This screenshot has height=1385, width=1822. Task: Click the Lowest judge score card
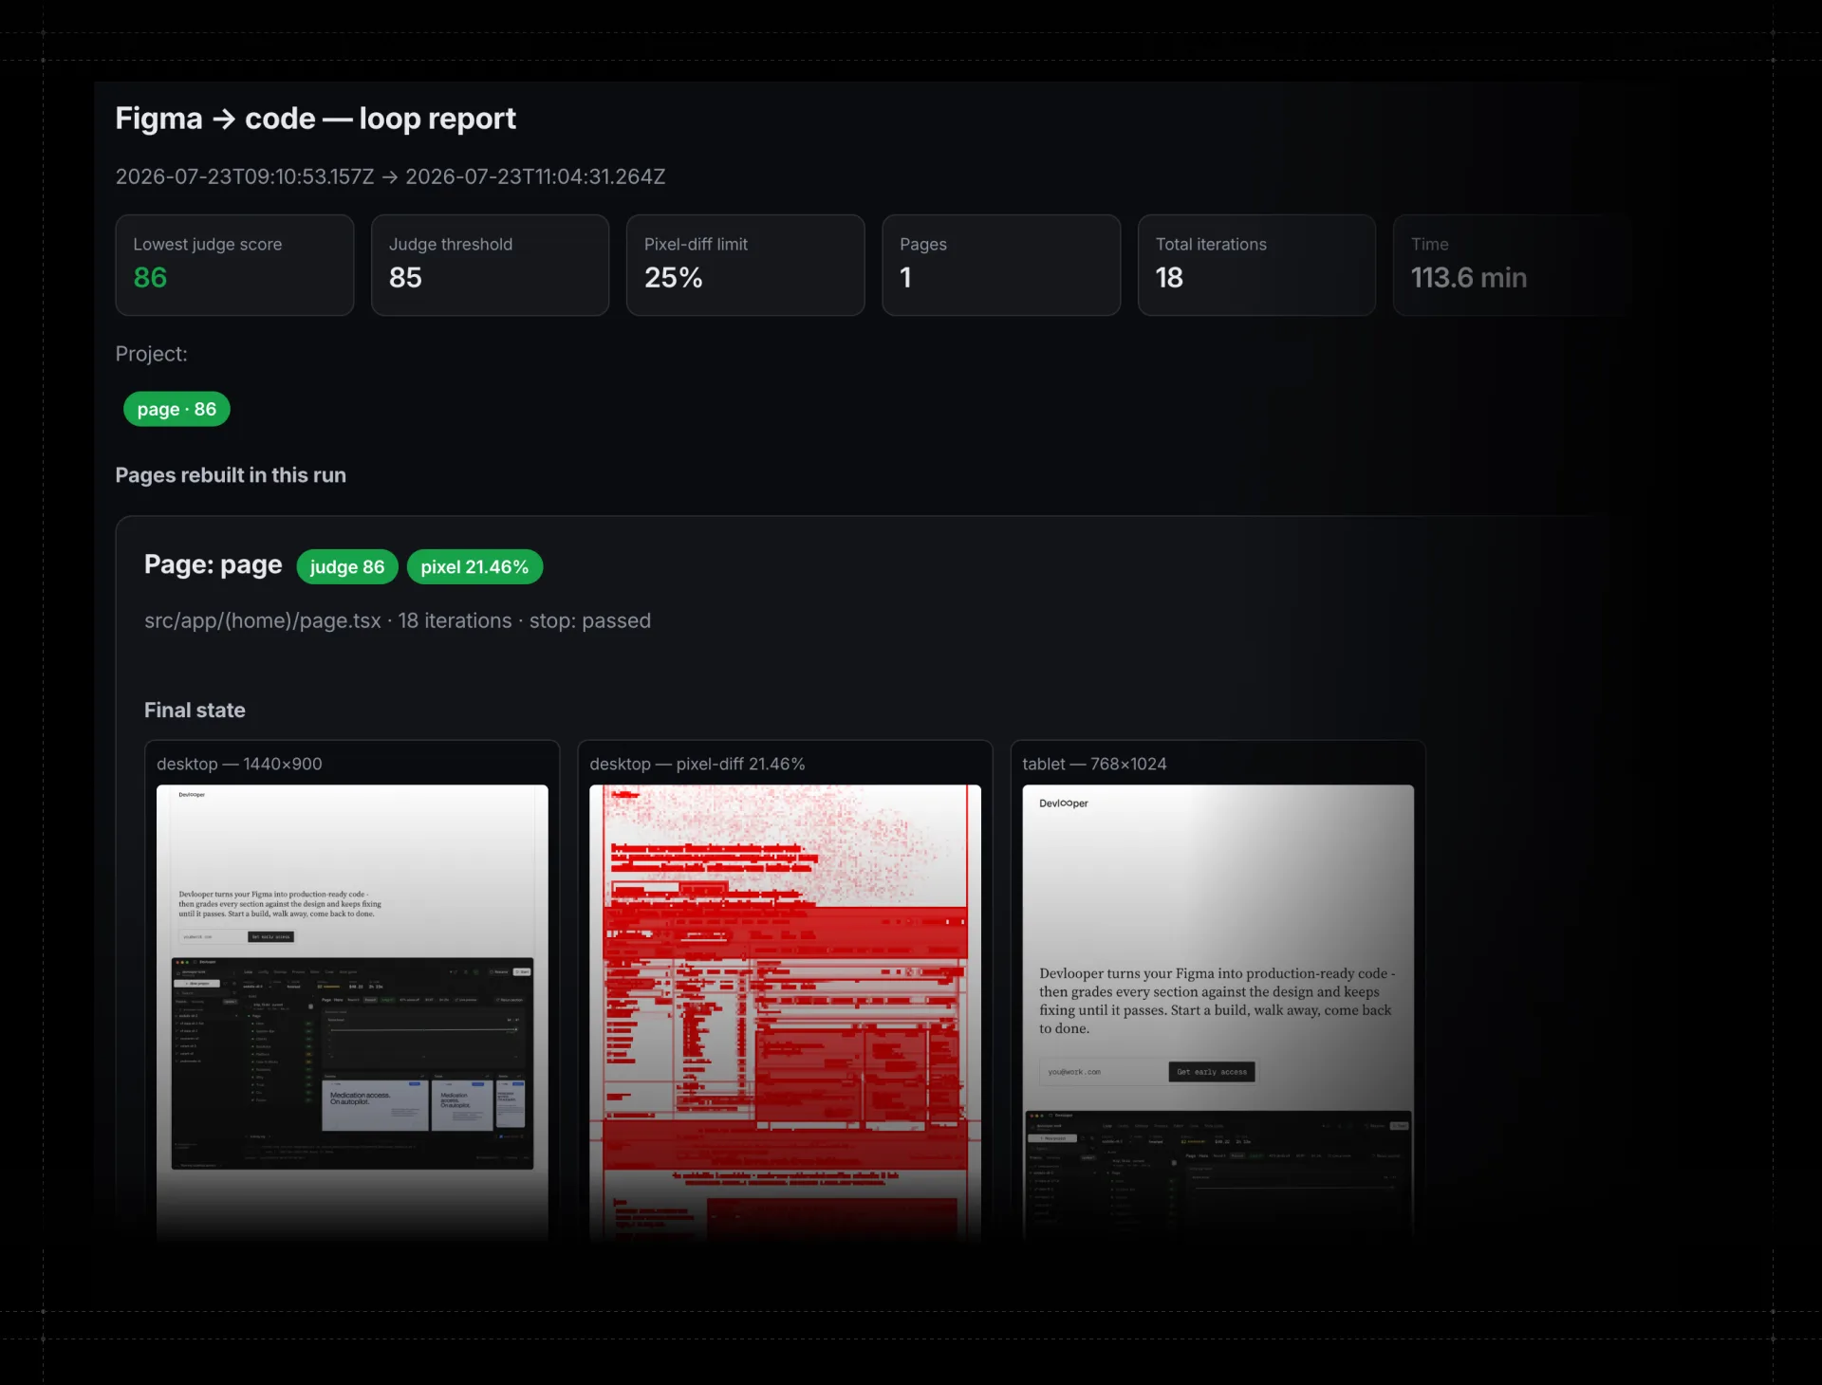pos(234,265)
